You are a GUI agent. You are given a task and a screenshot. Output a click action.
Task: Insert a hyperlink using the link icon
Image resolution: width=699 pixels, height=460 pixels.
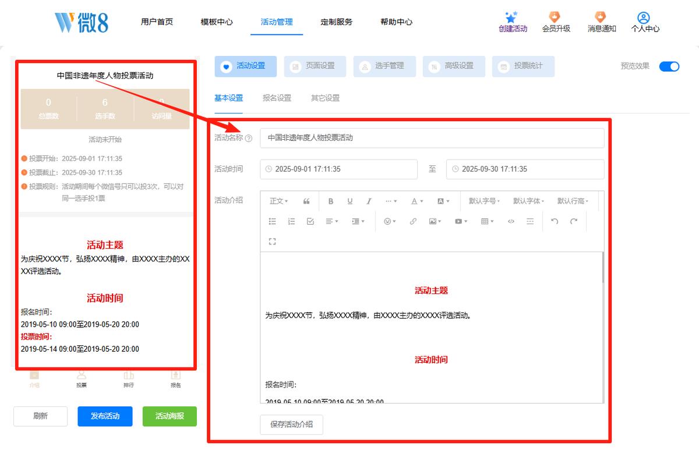coord(413,221)
